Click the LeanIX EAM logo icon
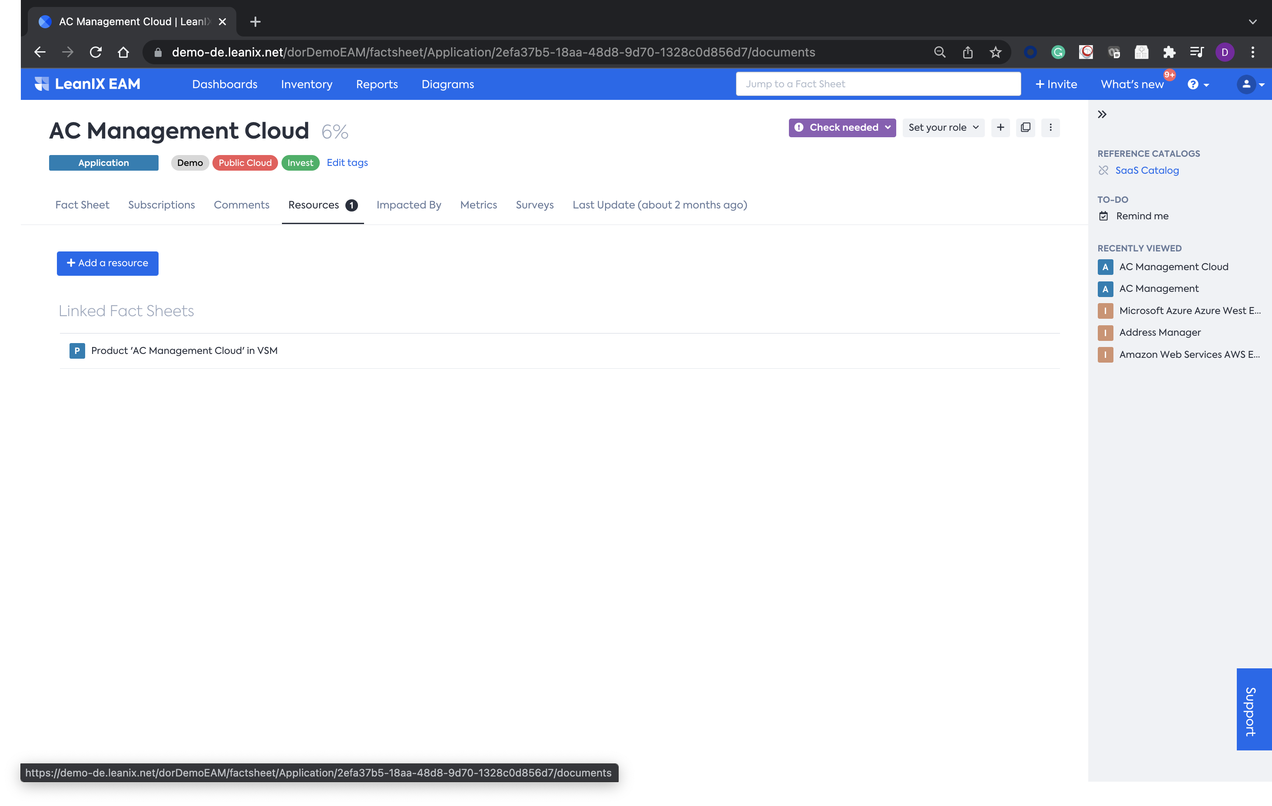The height and width of the screenshot is (806, 1272). pos(42,84)
